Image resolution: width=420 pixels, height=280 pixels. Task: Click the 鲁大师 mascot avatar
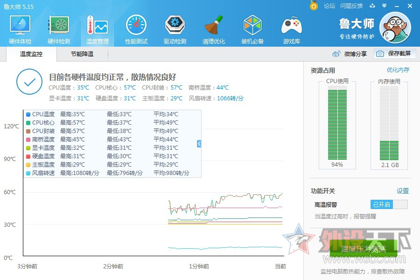(395, 28)
